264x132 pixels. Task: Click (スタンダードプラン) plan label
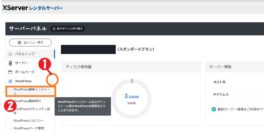136,49
